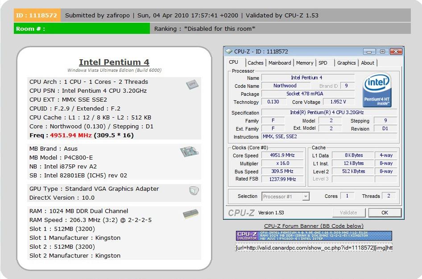Click the OK button in CPU-Z
This screenshot has height=279, width=422.
[x=385, y=213]
